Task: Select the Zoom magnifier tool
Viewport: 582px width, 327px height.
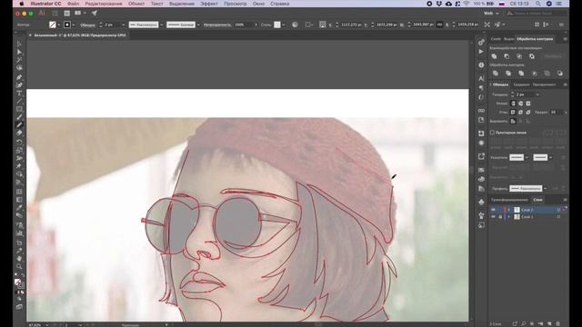Action: (19, 266)
